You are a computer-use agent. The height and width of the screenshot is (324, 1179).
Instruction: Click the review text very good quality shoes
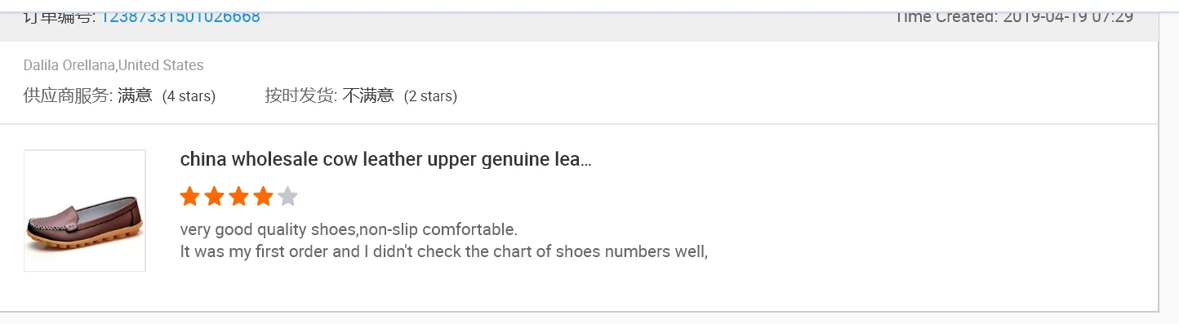[349, 229]
